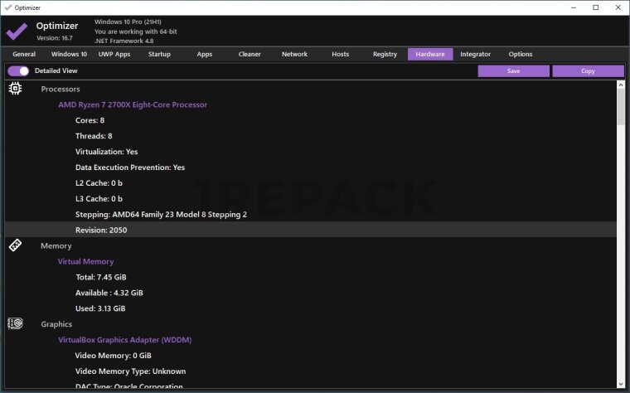Switch to the General tab
This screenshot has width=630, height=393.
(x=24, y=55)
